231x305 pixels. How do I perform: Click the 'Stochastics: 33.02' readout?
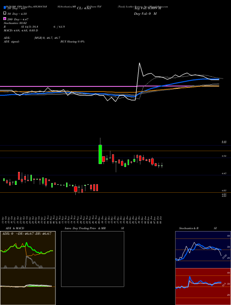[15, 23]
